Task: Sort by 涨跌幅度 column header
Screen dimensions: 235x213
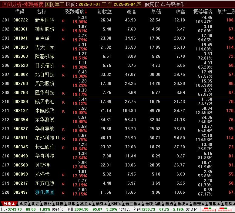Action: 76,12
